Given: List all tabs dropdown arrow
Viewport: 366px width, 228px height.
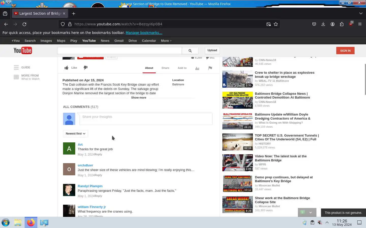Looking at the screenshot, I should pyautogui.click(x=361, y=13).
